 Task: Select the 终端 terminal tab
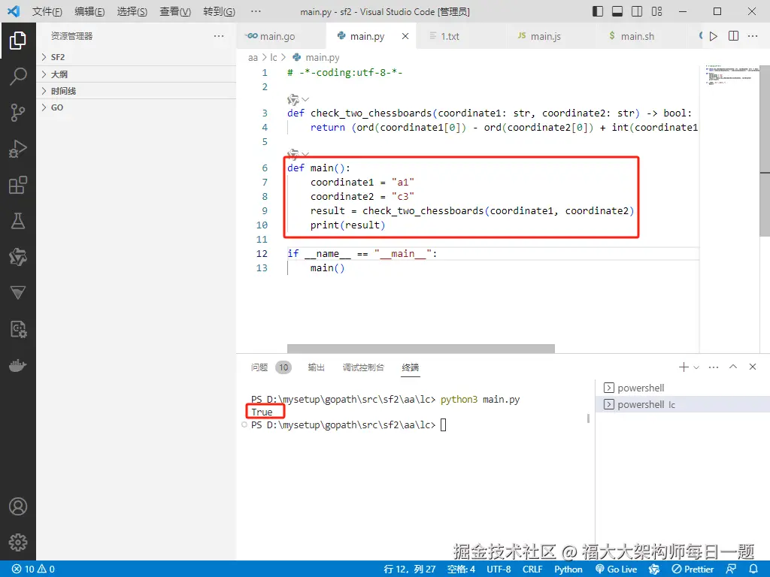pyautogui.click(x=410, y=367)
